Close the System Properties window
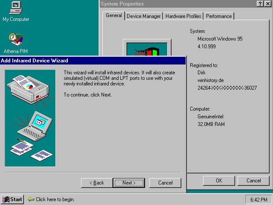Screen dimensions: 273x205 pyautogui.click(x=267, y=4)
